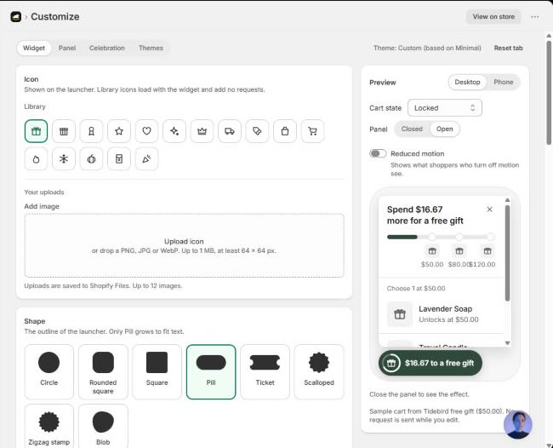Click the Unlocks at $50.00 text
This screenshot has height=448, width=553.
point(448,320)
